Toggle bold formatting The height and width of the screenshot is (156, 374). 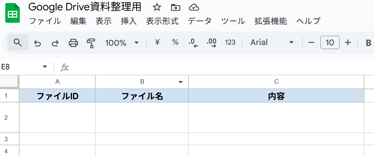(368, 43)
